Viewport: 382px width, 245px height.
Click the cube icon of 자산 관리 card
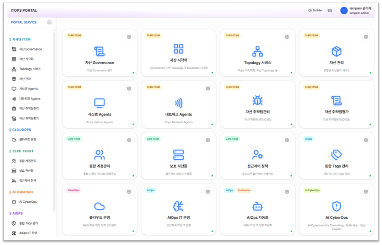[x=337, y=52]
